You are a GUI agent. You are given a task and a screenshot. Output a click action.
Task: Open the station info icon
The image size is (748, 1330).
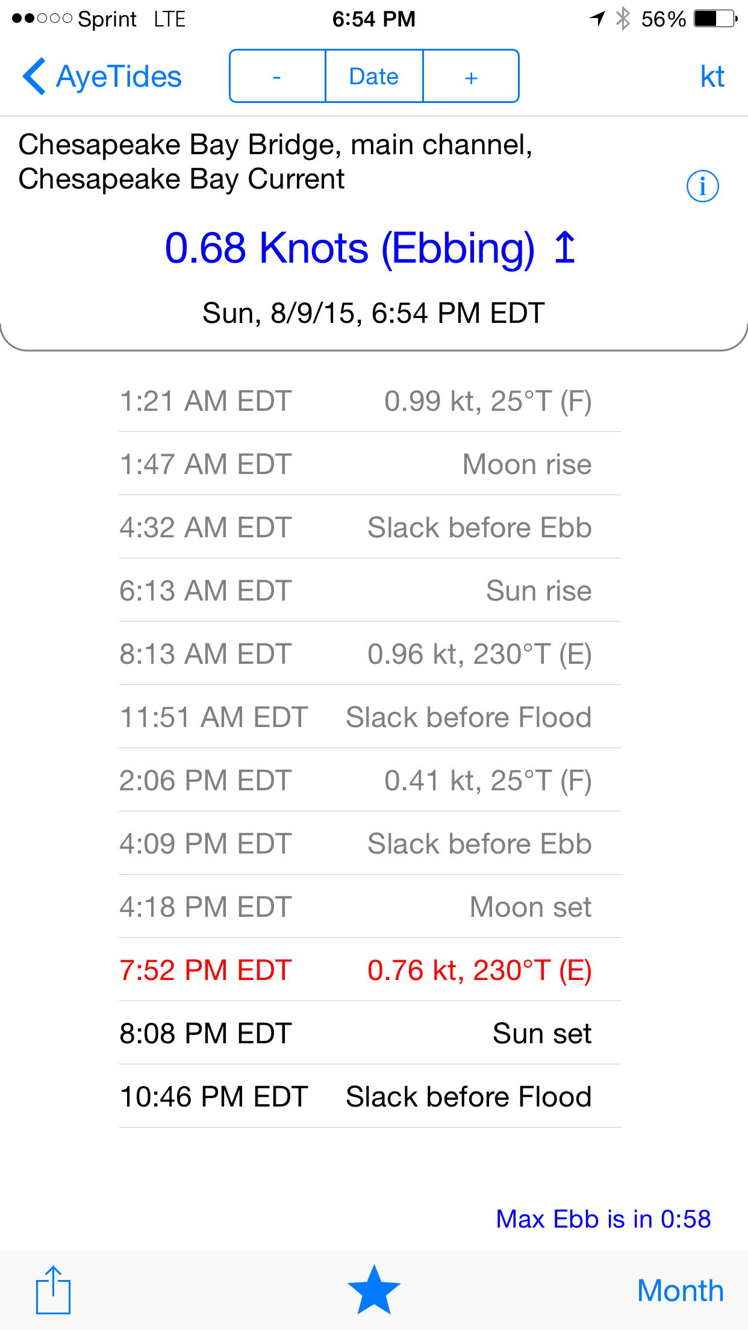click(x=702, y=186)
